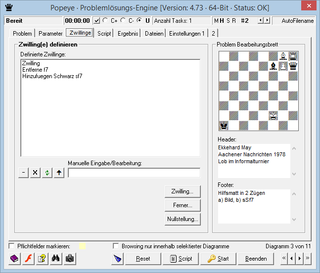Enable Pflichtfelder markieren checkbox
This screenshot has width=320, height=273.
[x=12, y=246]
